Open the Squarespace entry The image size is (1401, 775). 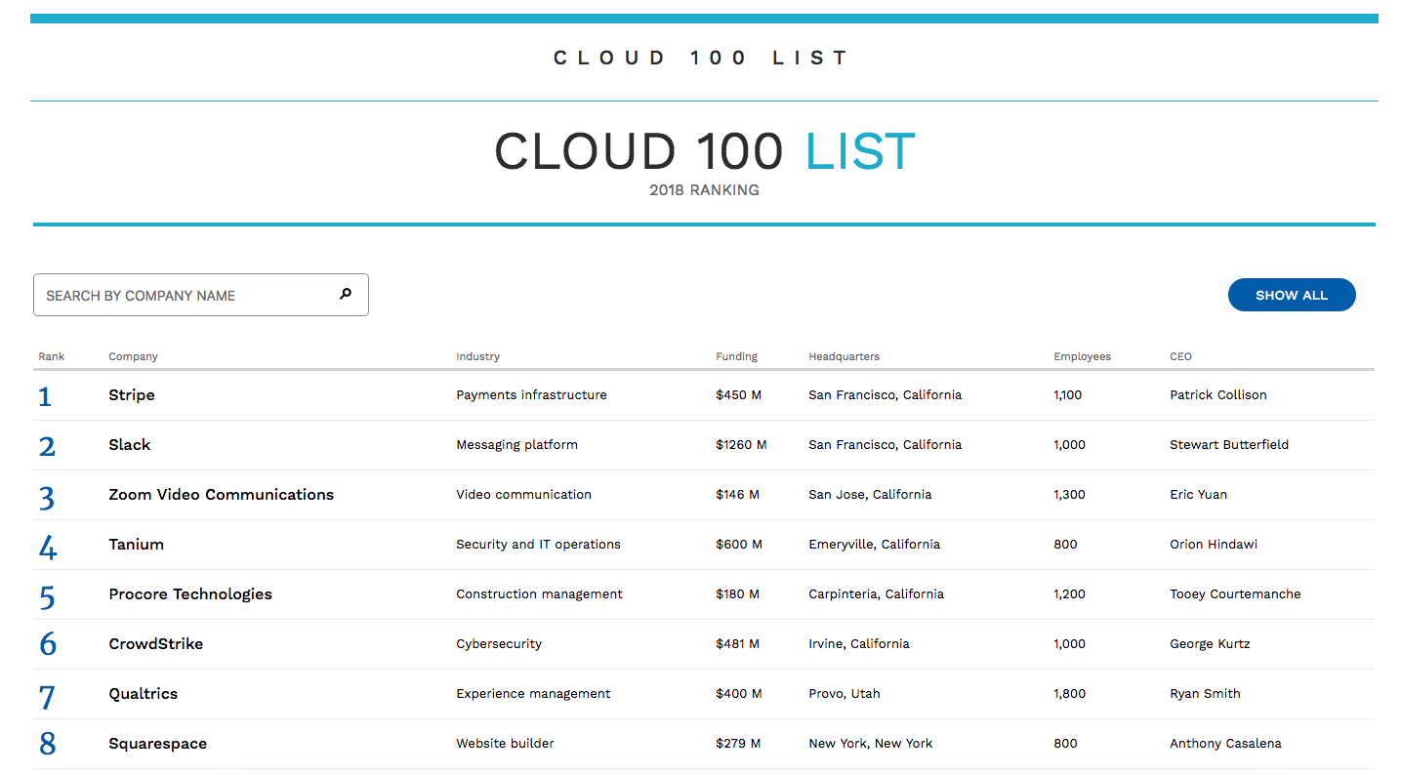click(157, 744)
